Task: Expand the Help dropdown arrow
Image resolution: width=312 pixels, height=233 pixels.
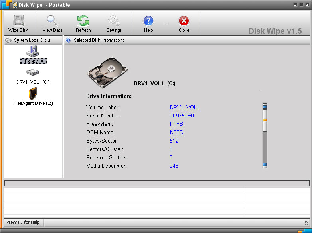Action: point(166,23)
